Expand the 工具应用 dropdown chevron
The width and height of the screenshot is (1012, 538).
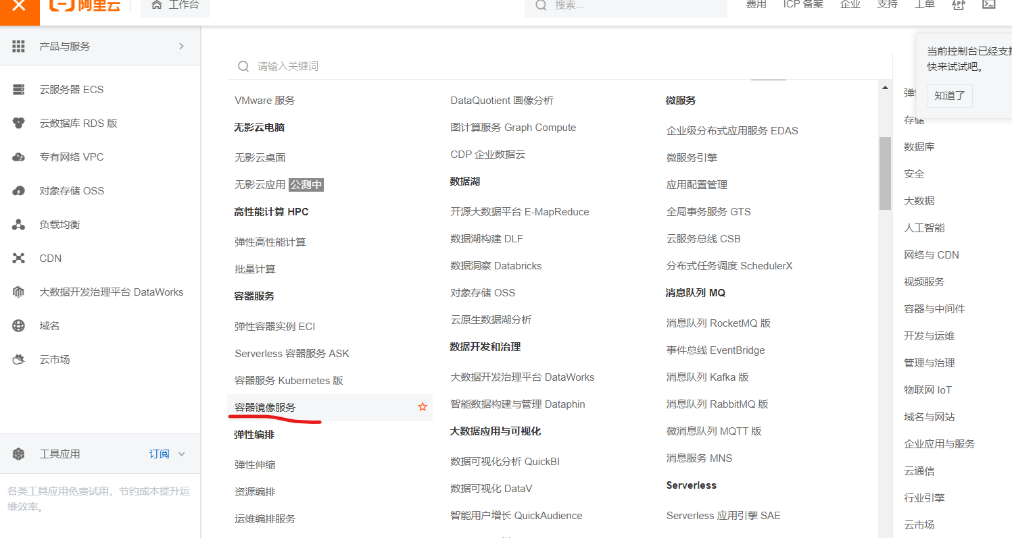point(181,454)
